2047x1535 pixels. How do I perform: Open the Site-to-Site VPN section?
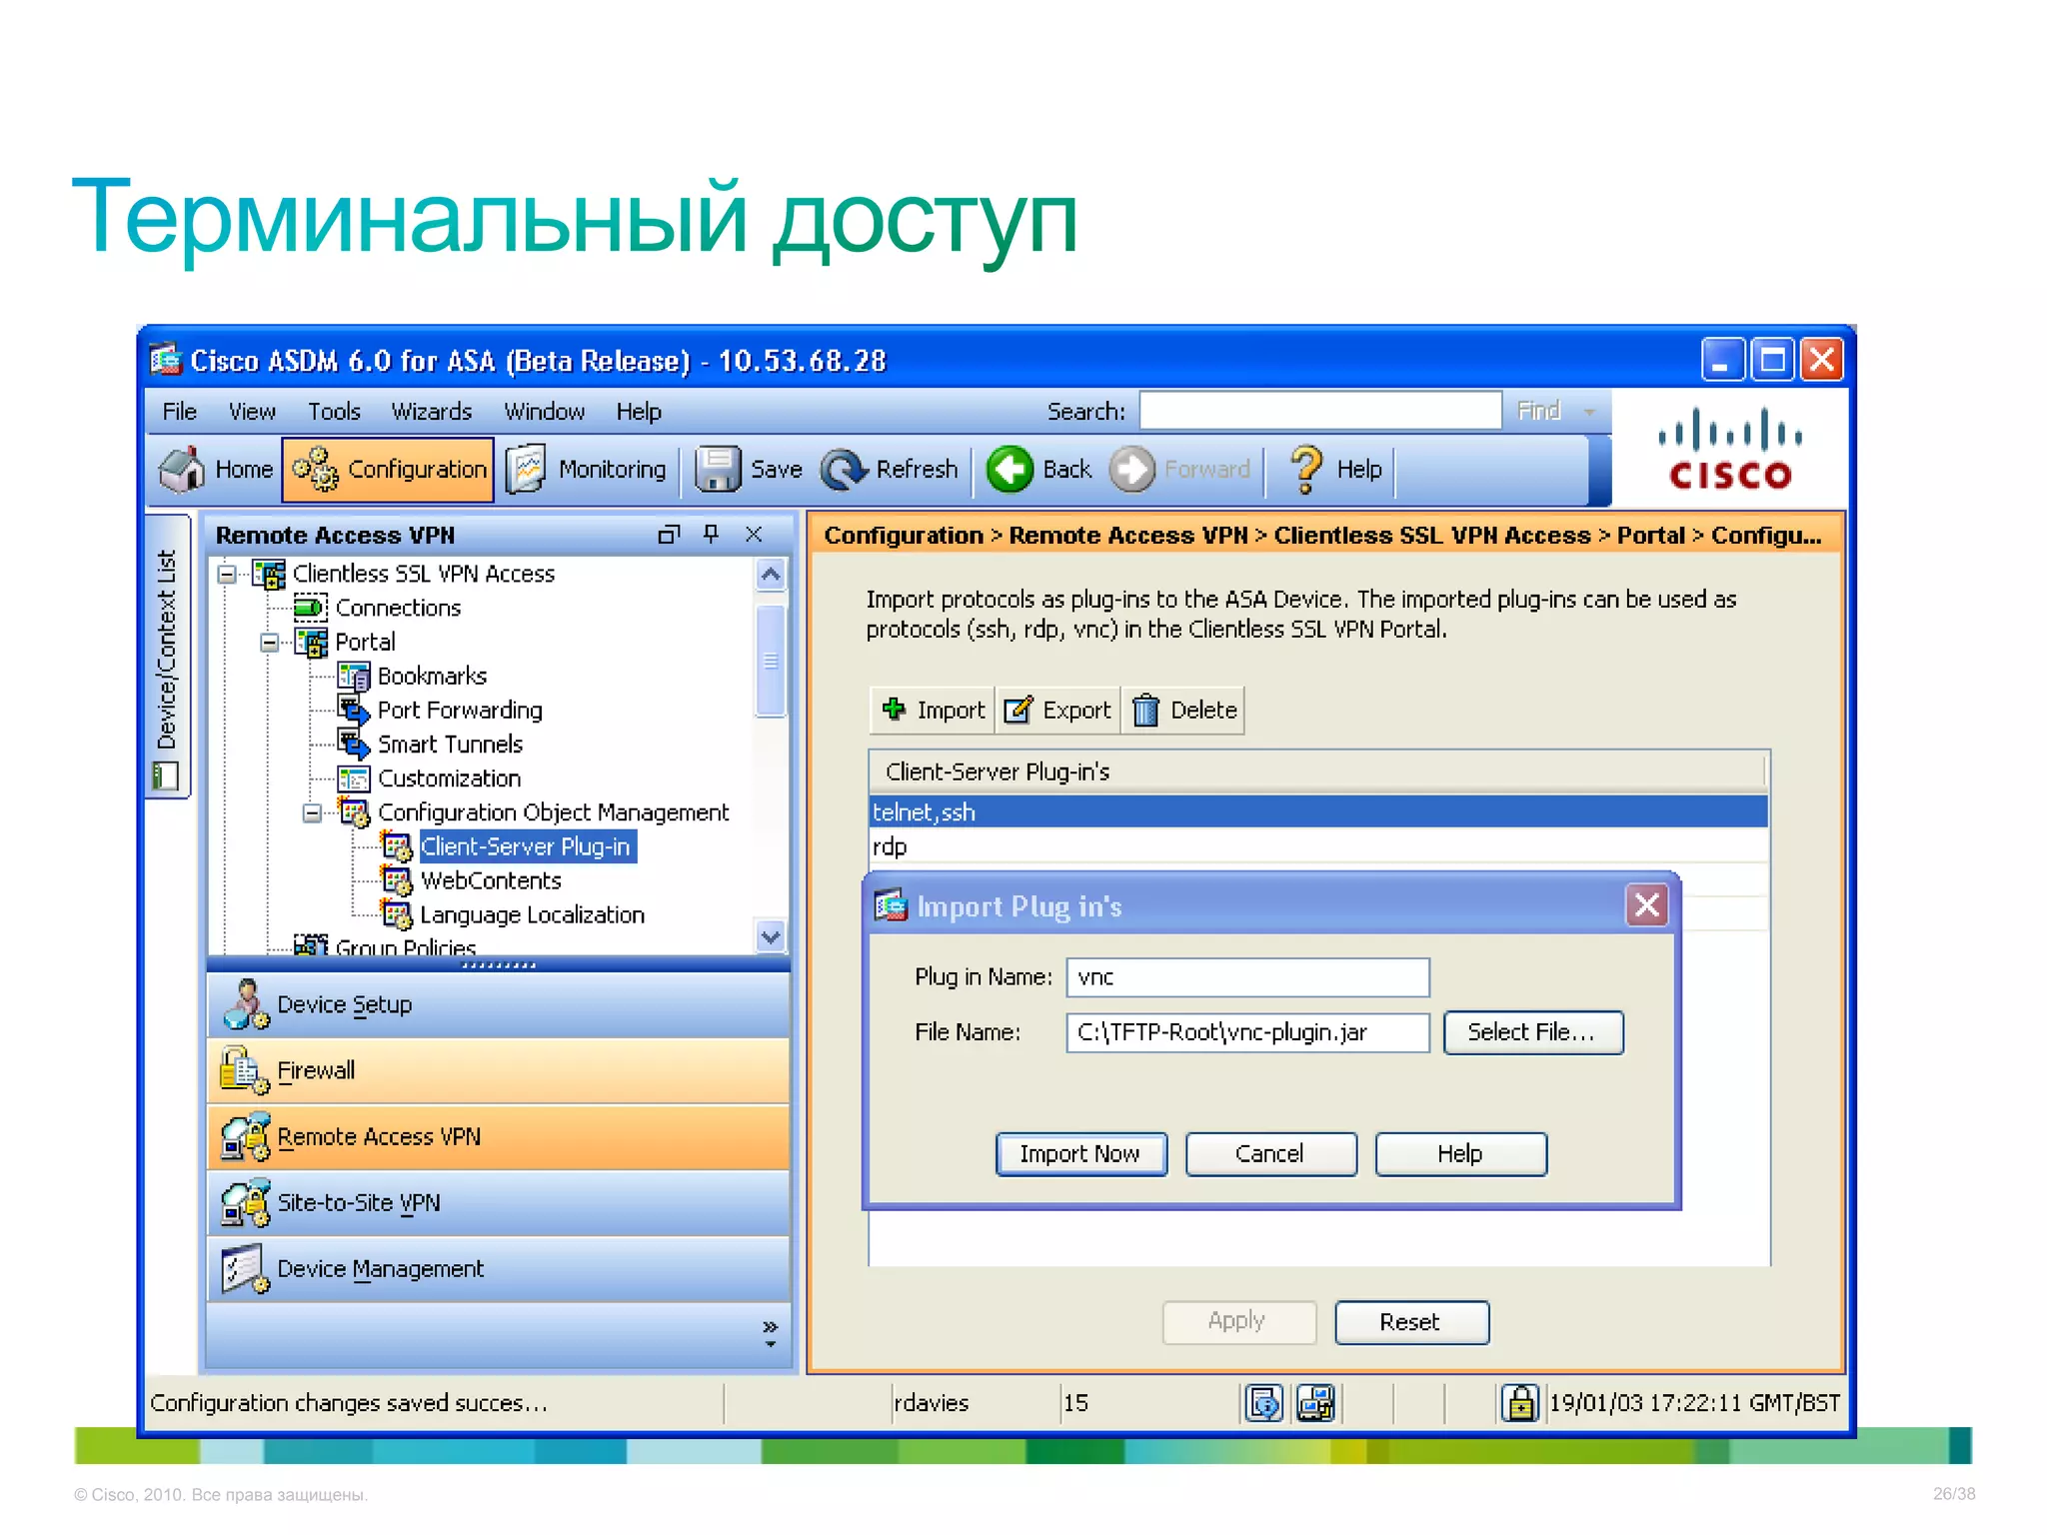(x=498, y=1203)
